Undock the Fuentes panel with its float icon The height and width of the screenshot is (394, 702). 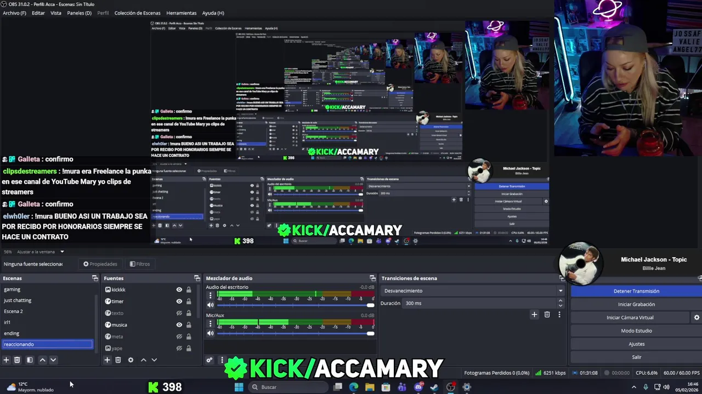(x=197, y=279)
